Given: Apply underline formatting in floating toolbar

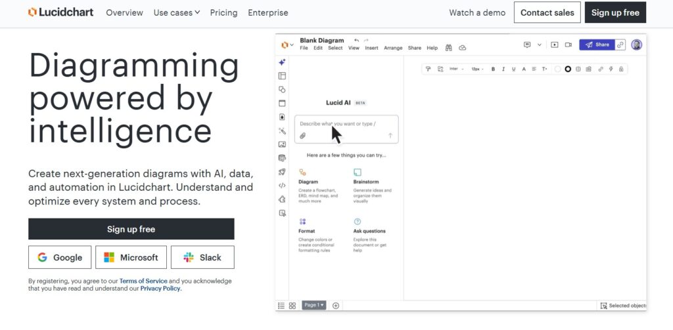Looking at the screenshot, I should pos(514,69).
